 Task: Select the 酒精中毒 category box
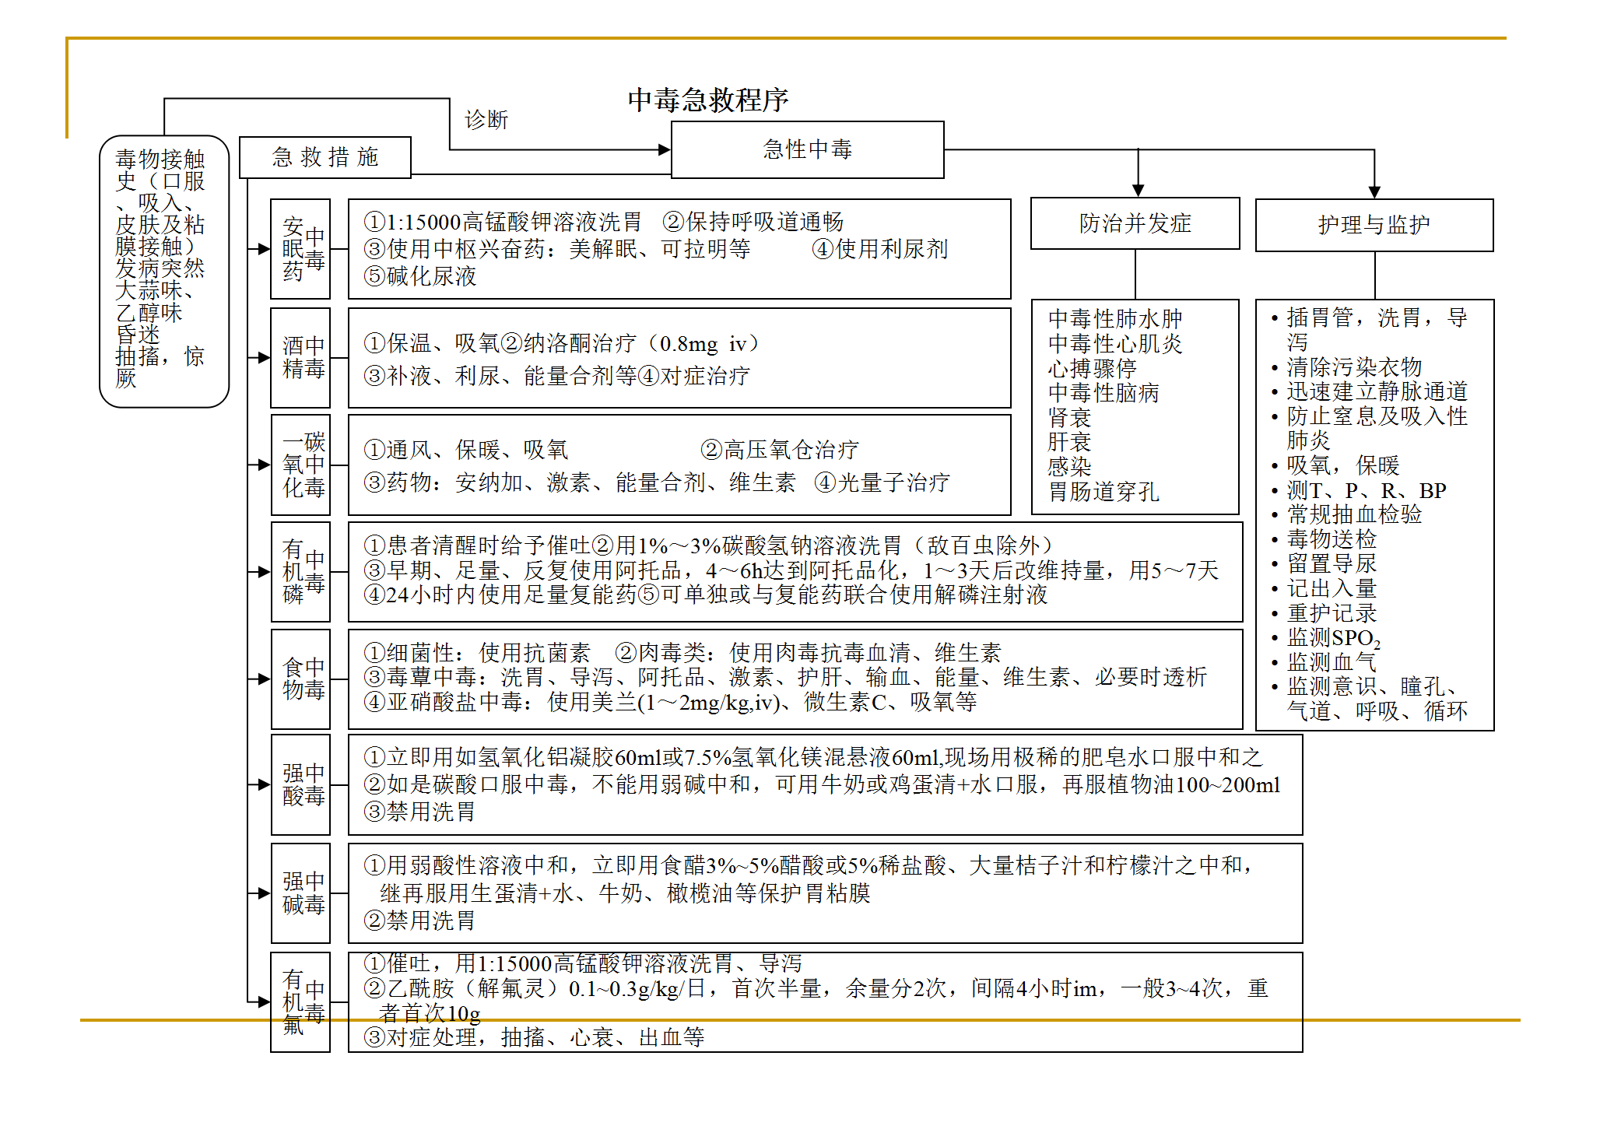click(x=300, y=358)
